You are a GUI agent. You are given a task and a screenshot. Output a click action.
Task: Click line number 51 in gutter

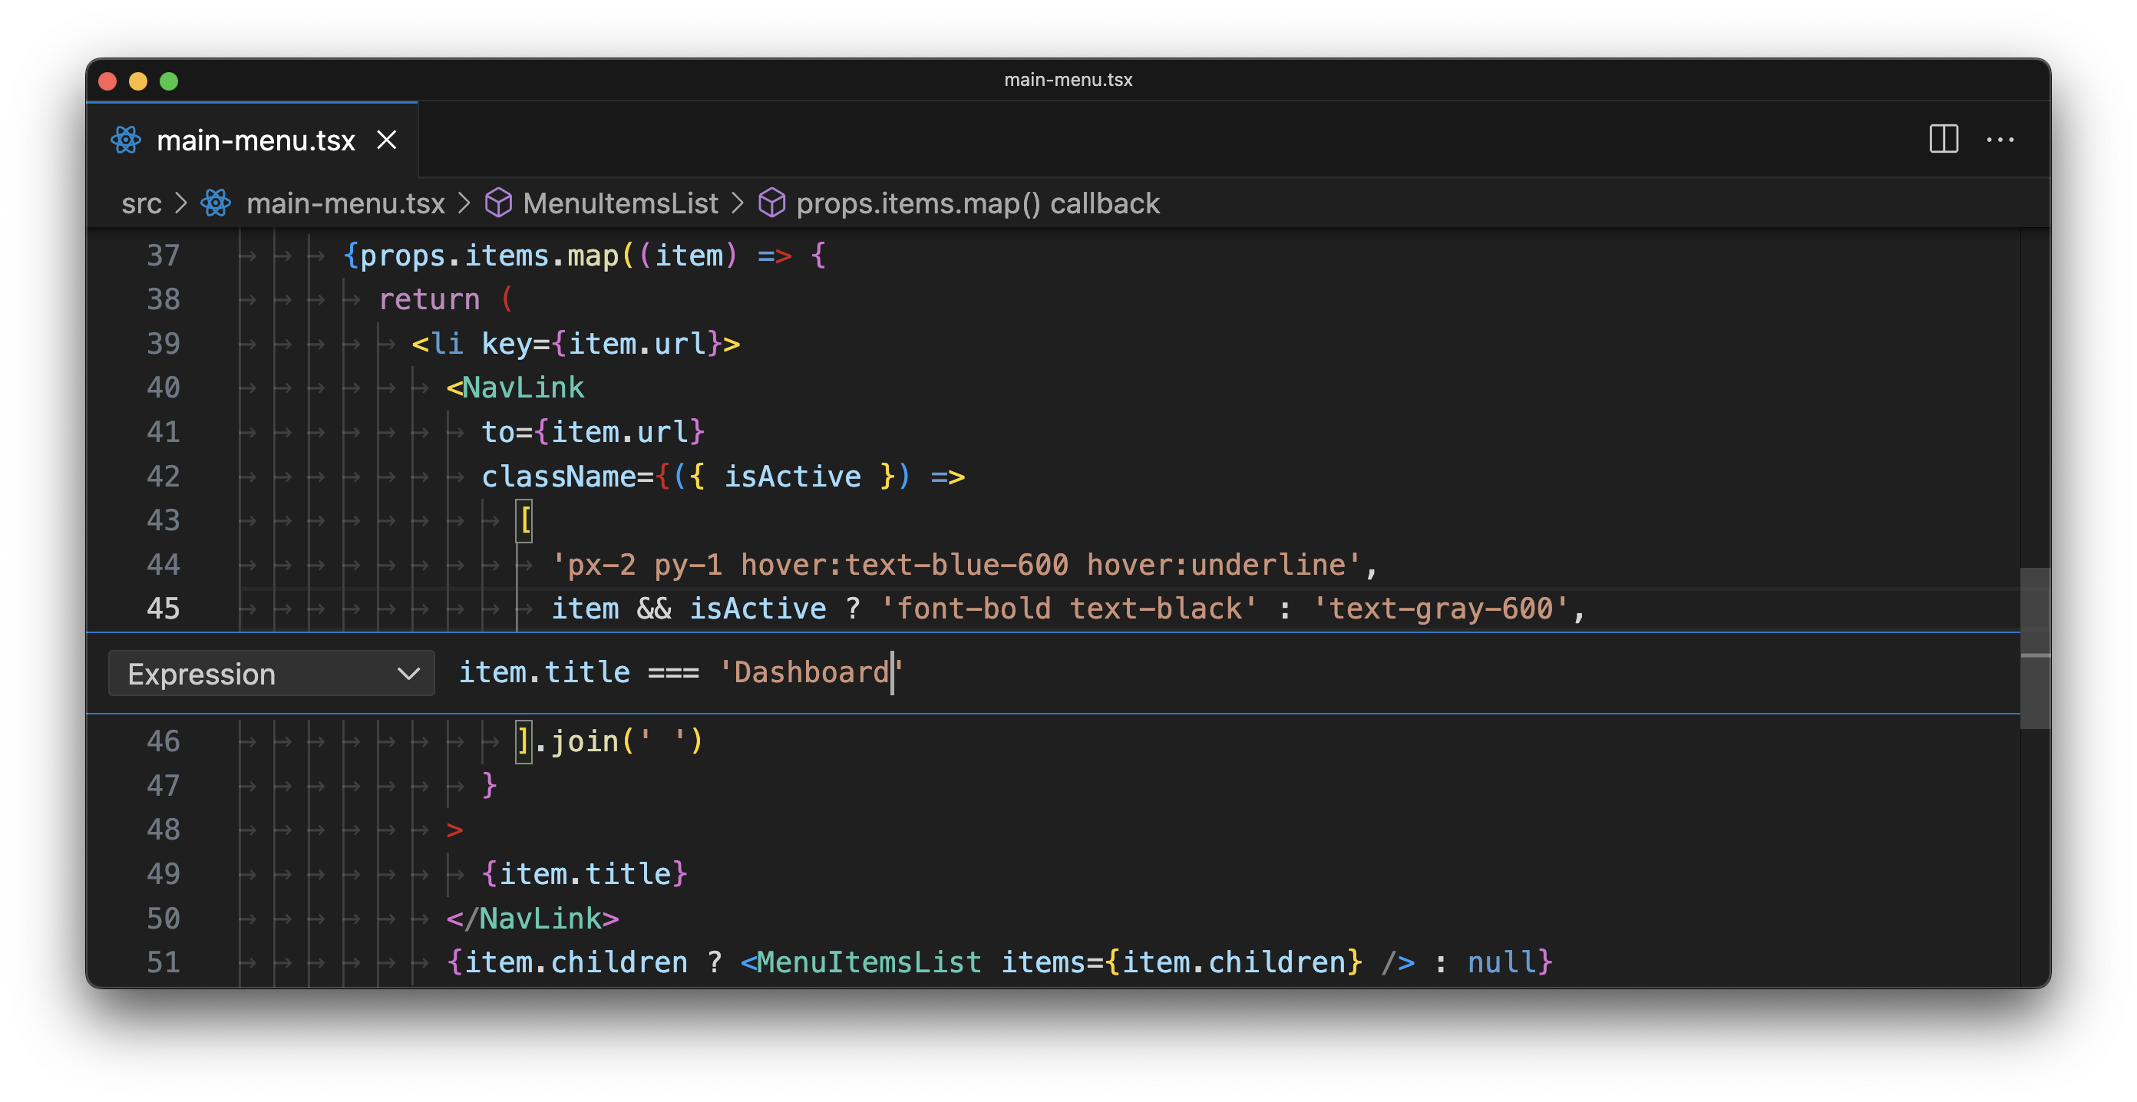pyautogui.click(x=163, y=962)
